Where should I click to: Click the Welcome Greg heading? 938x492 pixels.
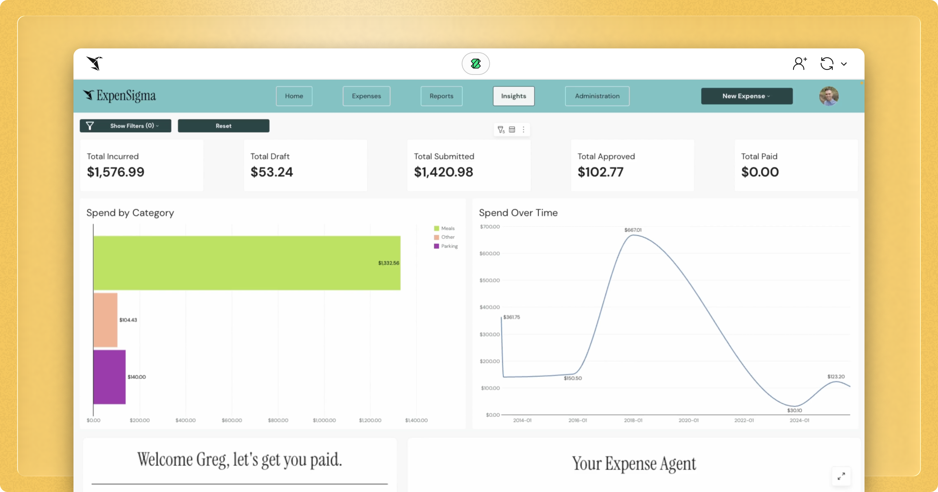pyautogui.click(x=240, y=460)
